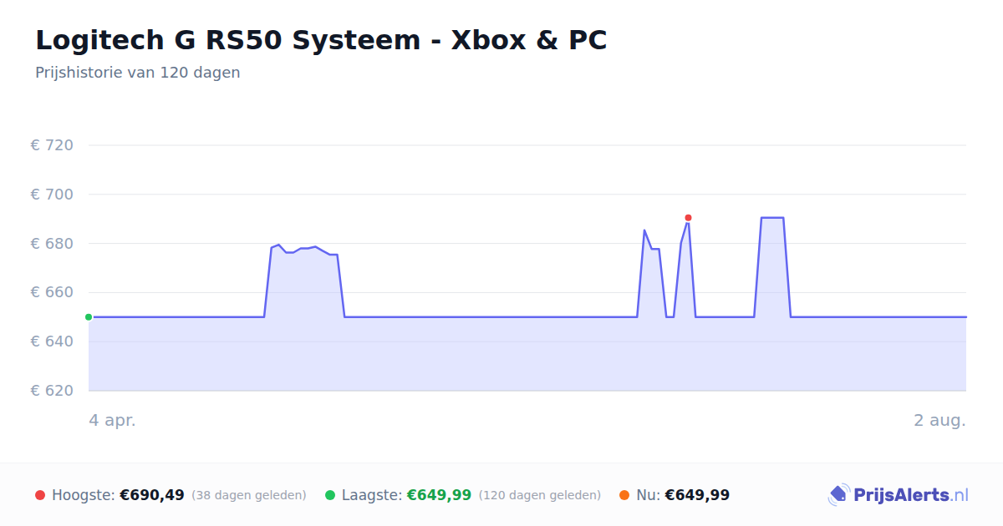The image size is (1003, 526).
Task: Click the 38 dagen geleden note
Action: pyautogui.click(x=249, y=495)
